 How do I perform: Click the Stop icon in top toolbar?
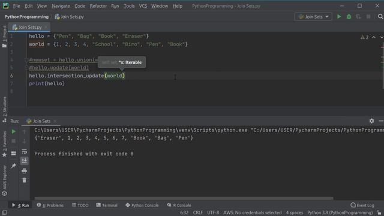(x=368, y=17)
